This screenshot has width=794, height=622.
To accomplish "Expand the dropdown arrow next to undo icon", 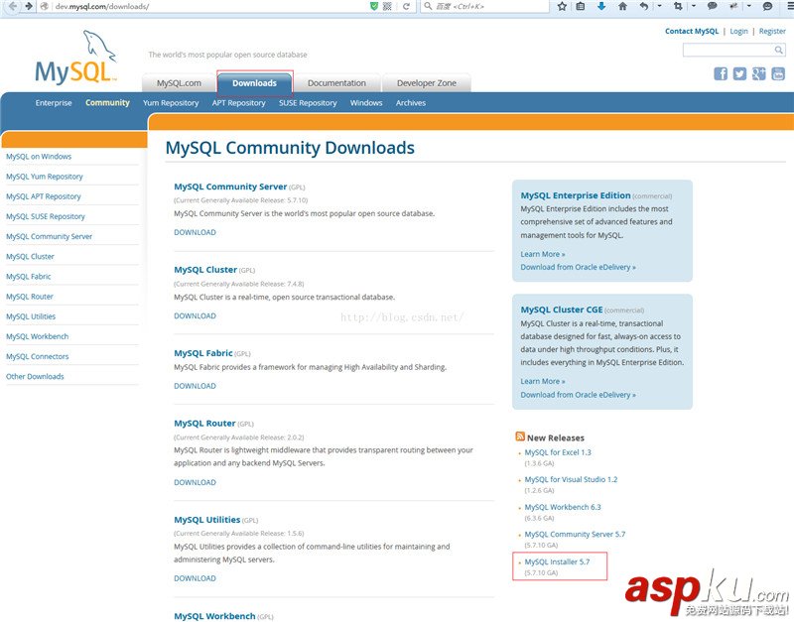I will [x=659, y=6].
